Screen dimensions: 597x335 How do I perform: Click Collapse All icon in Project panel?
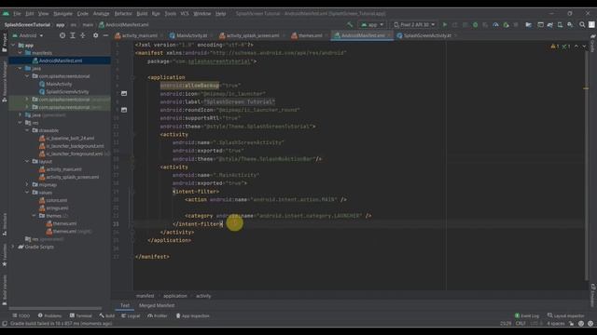[83, 35]
